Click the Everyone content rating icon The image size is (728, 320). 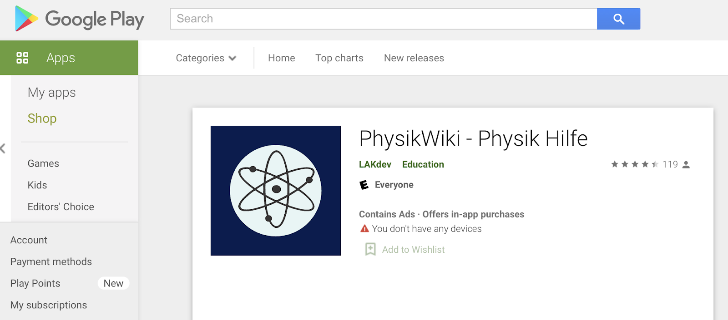[x=364, y=185]
